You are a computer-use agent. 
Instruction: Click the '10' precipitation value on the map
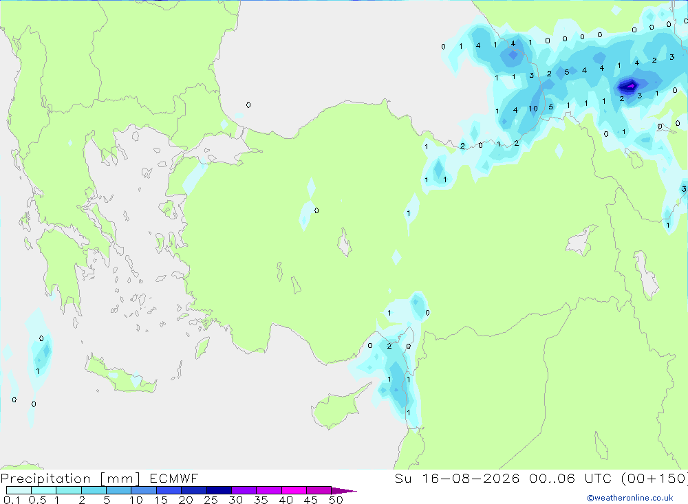click(533, 109)
